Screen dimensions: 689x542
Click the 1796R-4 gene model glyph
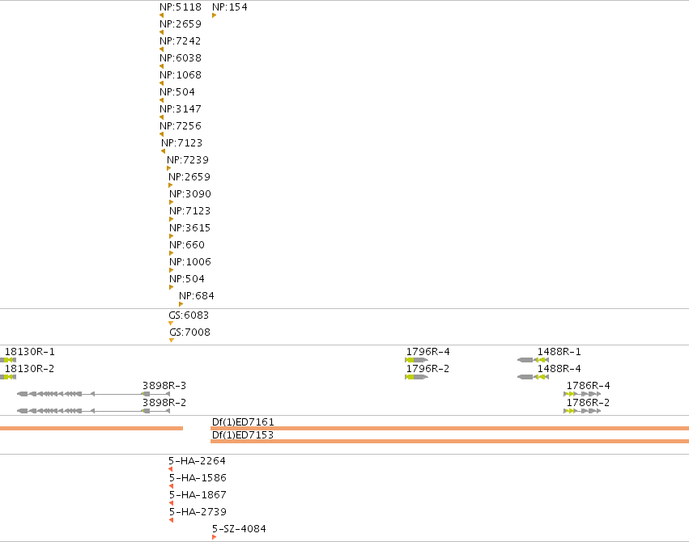pyautogui.click(x=417, y=360)
